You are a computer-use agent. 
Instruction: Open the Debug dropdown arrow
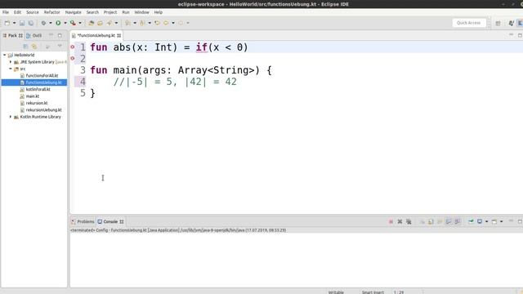coord(51,23)
